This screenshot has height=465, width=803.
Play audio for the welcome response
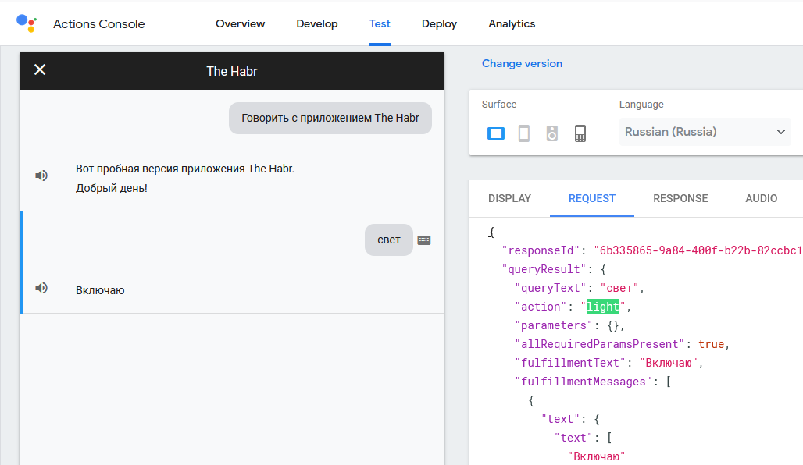click(x=41, y=176)
